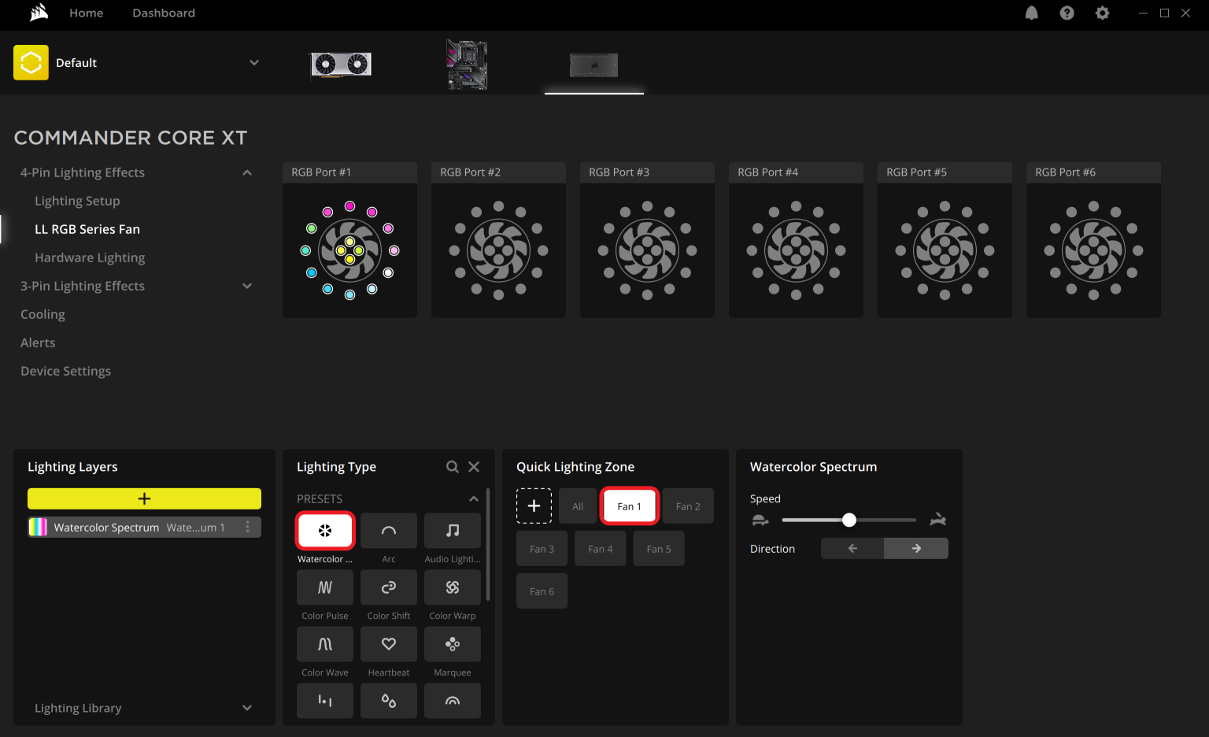
Task: Select the RGB Port #4 fan
Action: (x=796, y=250)
